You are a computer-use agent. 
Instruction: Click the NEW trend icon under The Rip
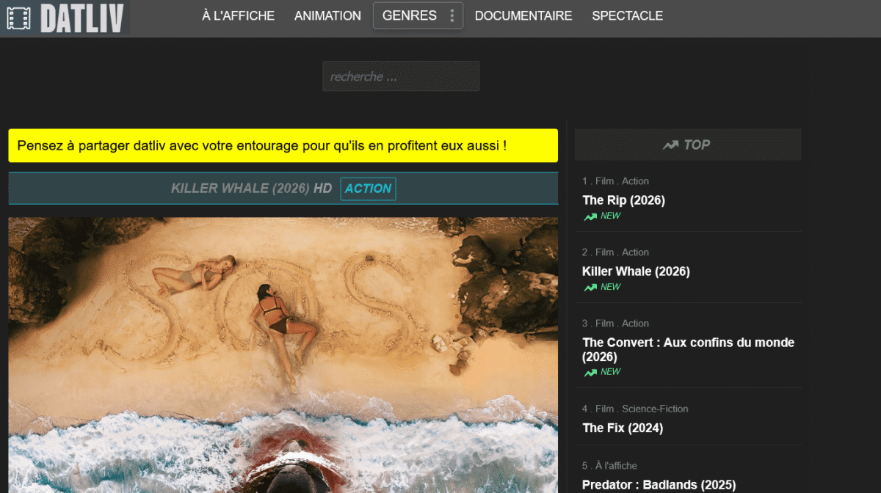pyautogui.click(x=590, y=216)
